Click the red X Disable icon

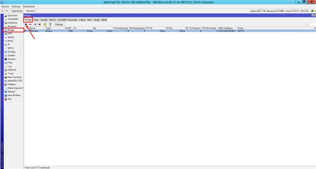[40, 24]
